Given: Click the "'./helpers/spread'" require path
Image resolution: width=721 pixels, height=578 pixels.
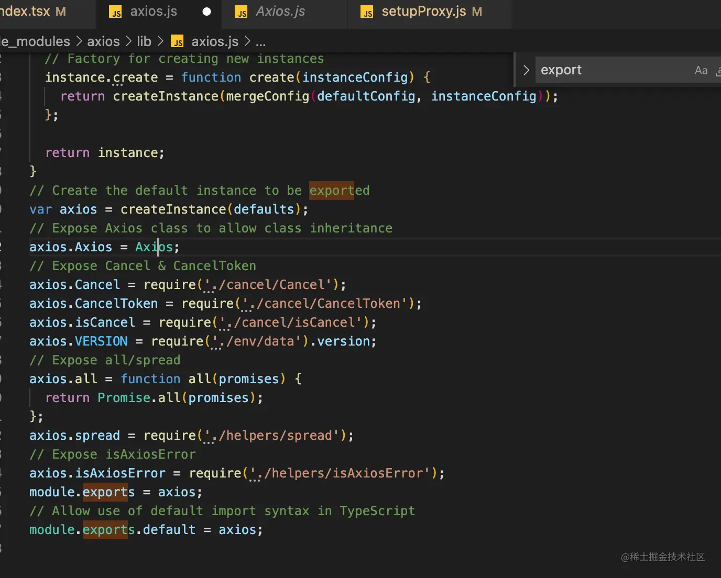Looking at the screenshot, I should [271, 436].
